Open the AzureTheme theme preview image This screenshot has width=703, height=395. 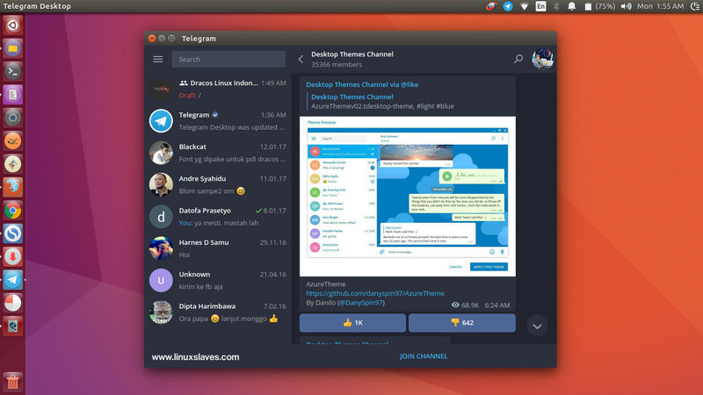pyautogui.click(x=408, y=196)
